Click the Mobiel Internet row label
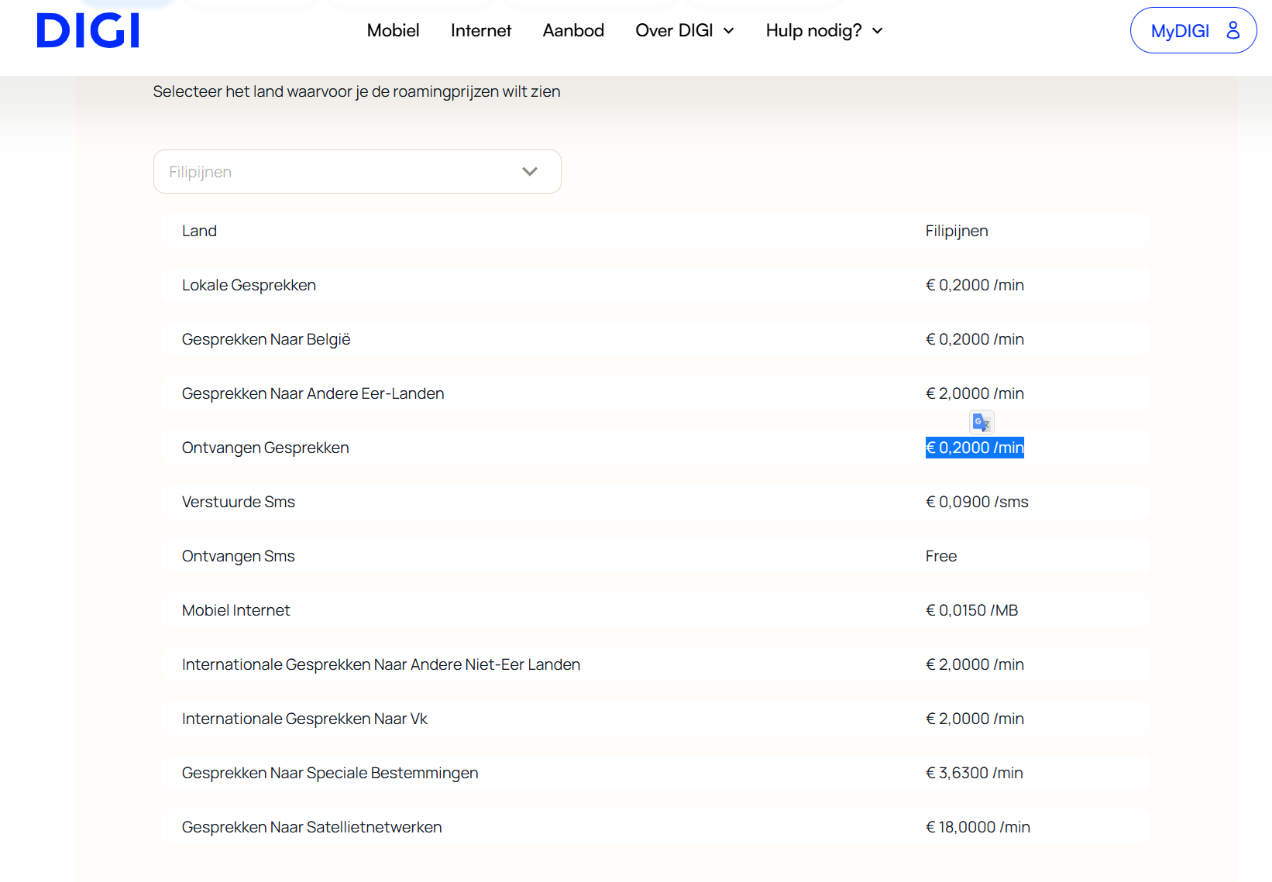The width and height of the screenshot is (1272, 882). pos(235,610)
